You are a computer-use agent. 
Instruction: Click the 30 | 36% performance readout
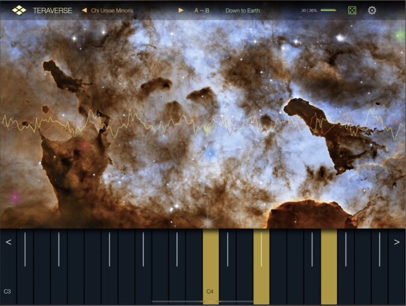click(x=309, y=10)
